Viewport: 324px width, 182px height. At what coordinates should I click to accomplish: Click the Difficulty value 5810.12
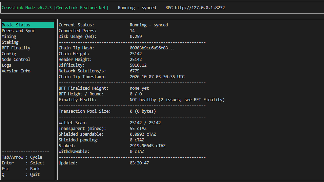pyautogui.click(x=138, y=65)
